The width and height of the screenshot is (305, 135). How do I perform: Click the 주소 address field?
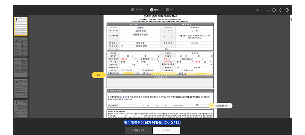(167, 49)
